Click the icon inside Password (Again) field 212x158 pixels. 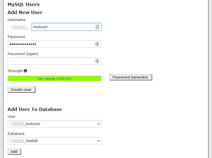point(97,61)
